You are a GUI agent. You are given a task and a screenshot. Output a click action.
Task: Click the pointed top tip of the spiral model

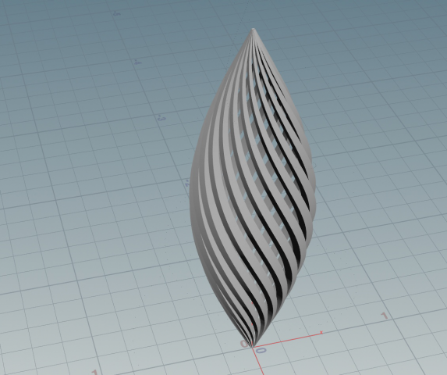point(254,30)
